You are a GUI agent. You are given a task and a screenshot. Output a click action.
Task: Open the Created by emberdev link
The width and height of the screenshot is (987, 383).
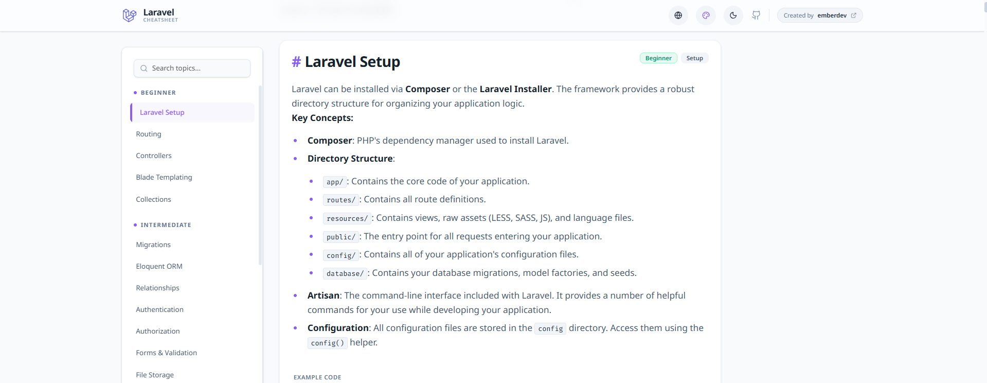click(x=819, y=15)
